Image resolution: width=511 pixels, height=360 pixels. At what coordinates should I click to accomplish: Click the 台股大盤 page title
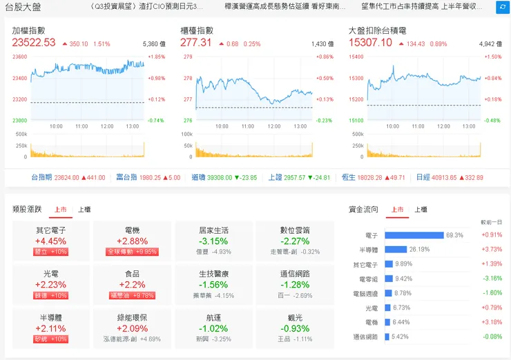point(23,7)
